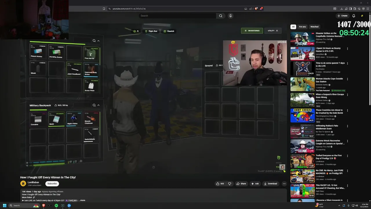Open options for "Trolled Everyone on the First Day" video
This screenshot has width=371, height=209.
(347, 156)
